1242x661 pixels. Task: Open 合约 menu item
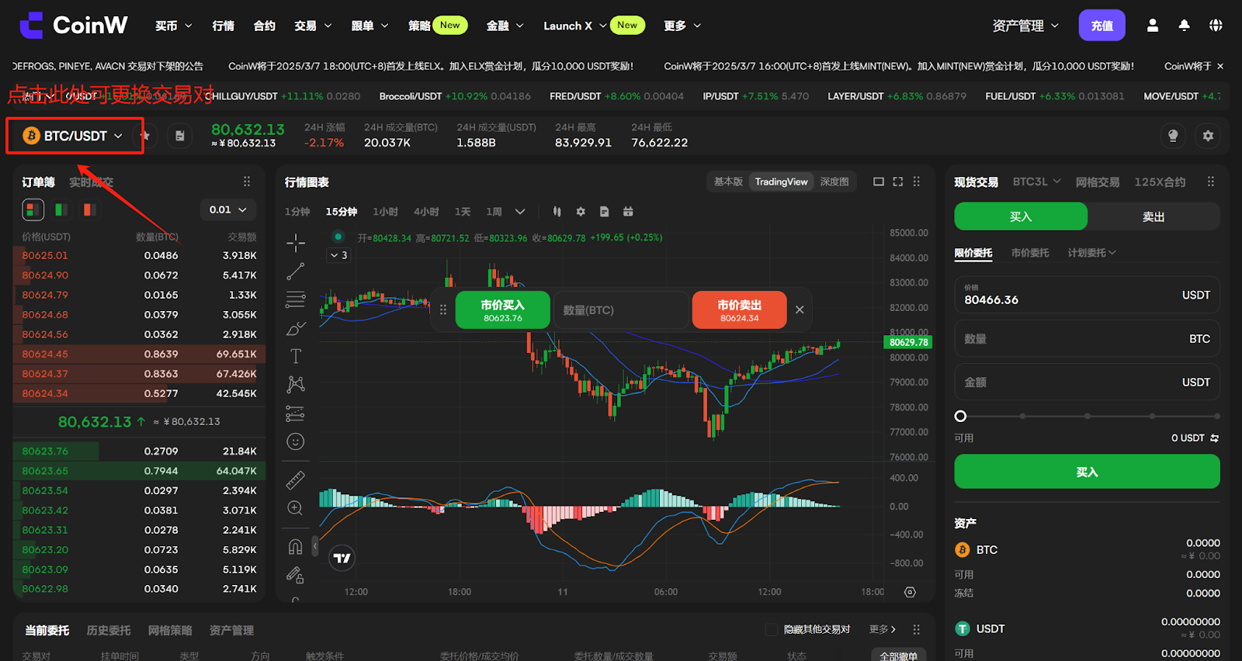point(265,26)
